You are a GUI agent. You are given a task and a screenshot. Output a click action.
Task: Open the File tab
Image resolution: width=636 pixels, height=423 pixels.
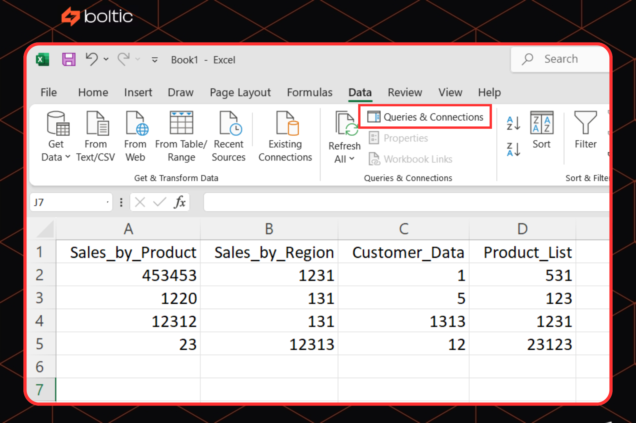(x=49, y=92)
